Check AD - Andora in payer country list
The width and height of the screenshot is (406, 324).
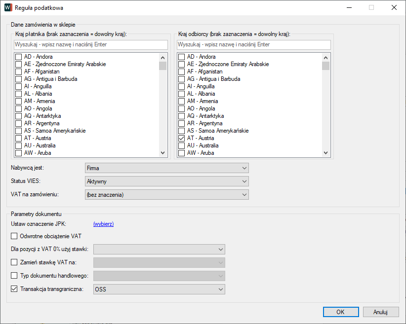click(x=19, y=57)
